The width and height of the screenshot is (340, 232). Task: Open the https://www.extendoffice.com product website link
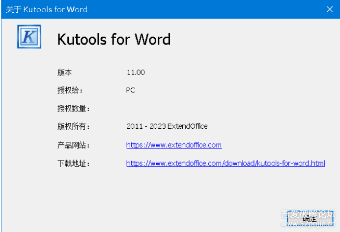coord(174,145)
